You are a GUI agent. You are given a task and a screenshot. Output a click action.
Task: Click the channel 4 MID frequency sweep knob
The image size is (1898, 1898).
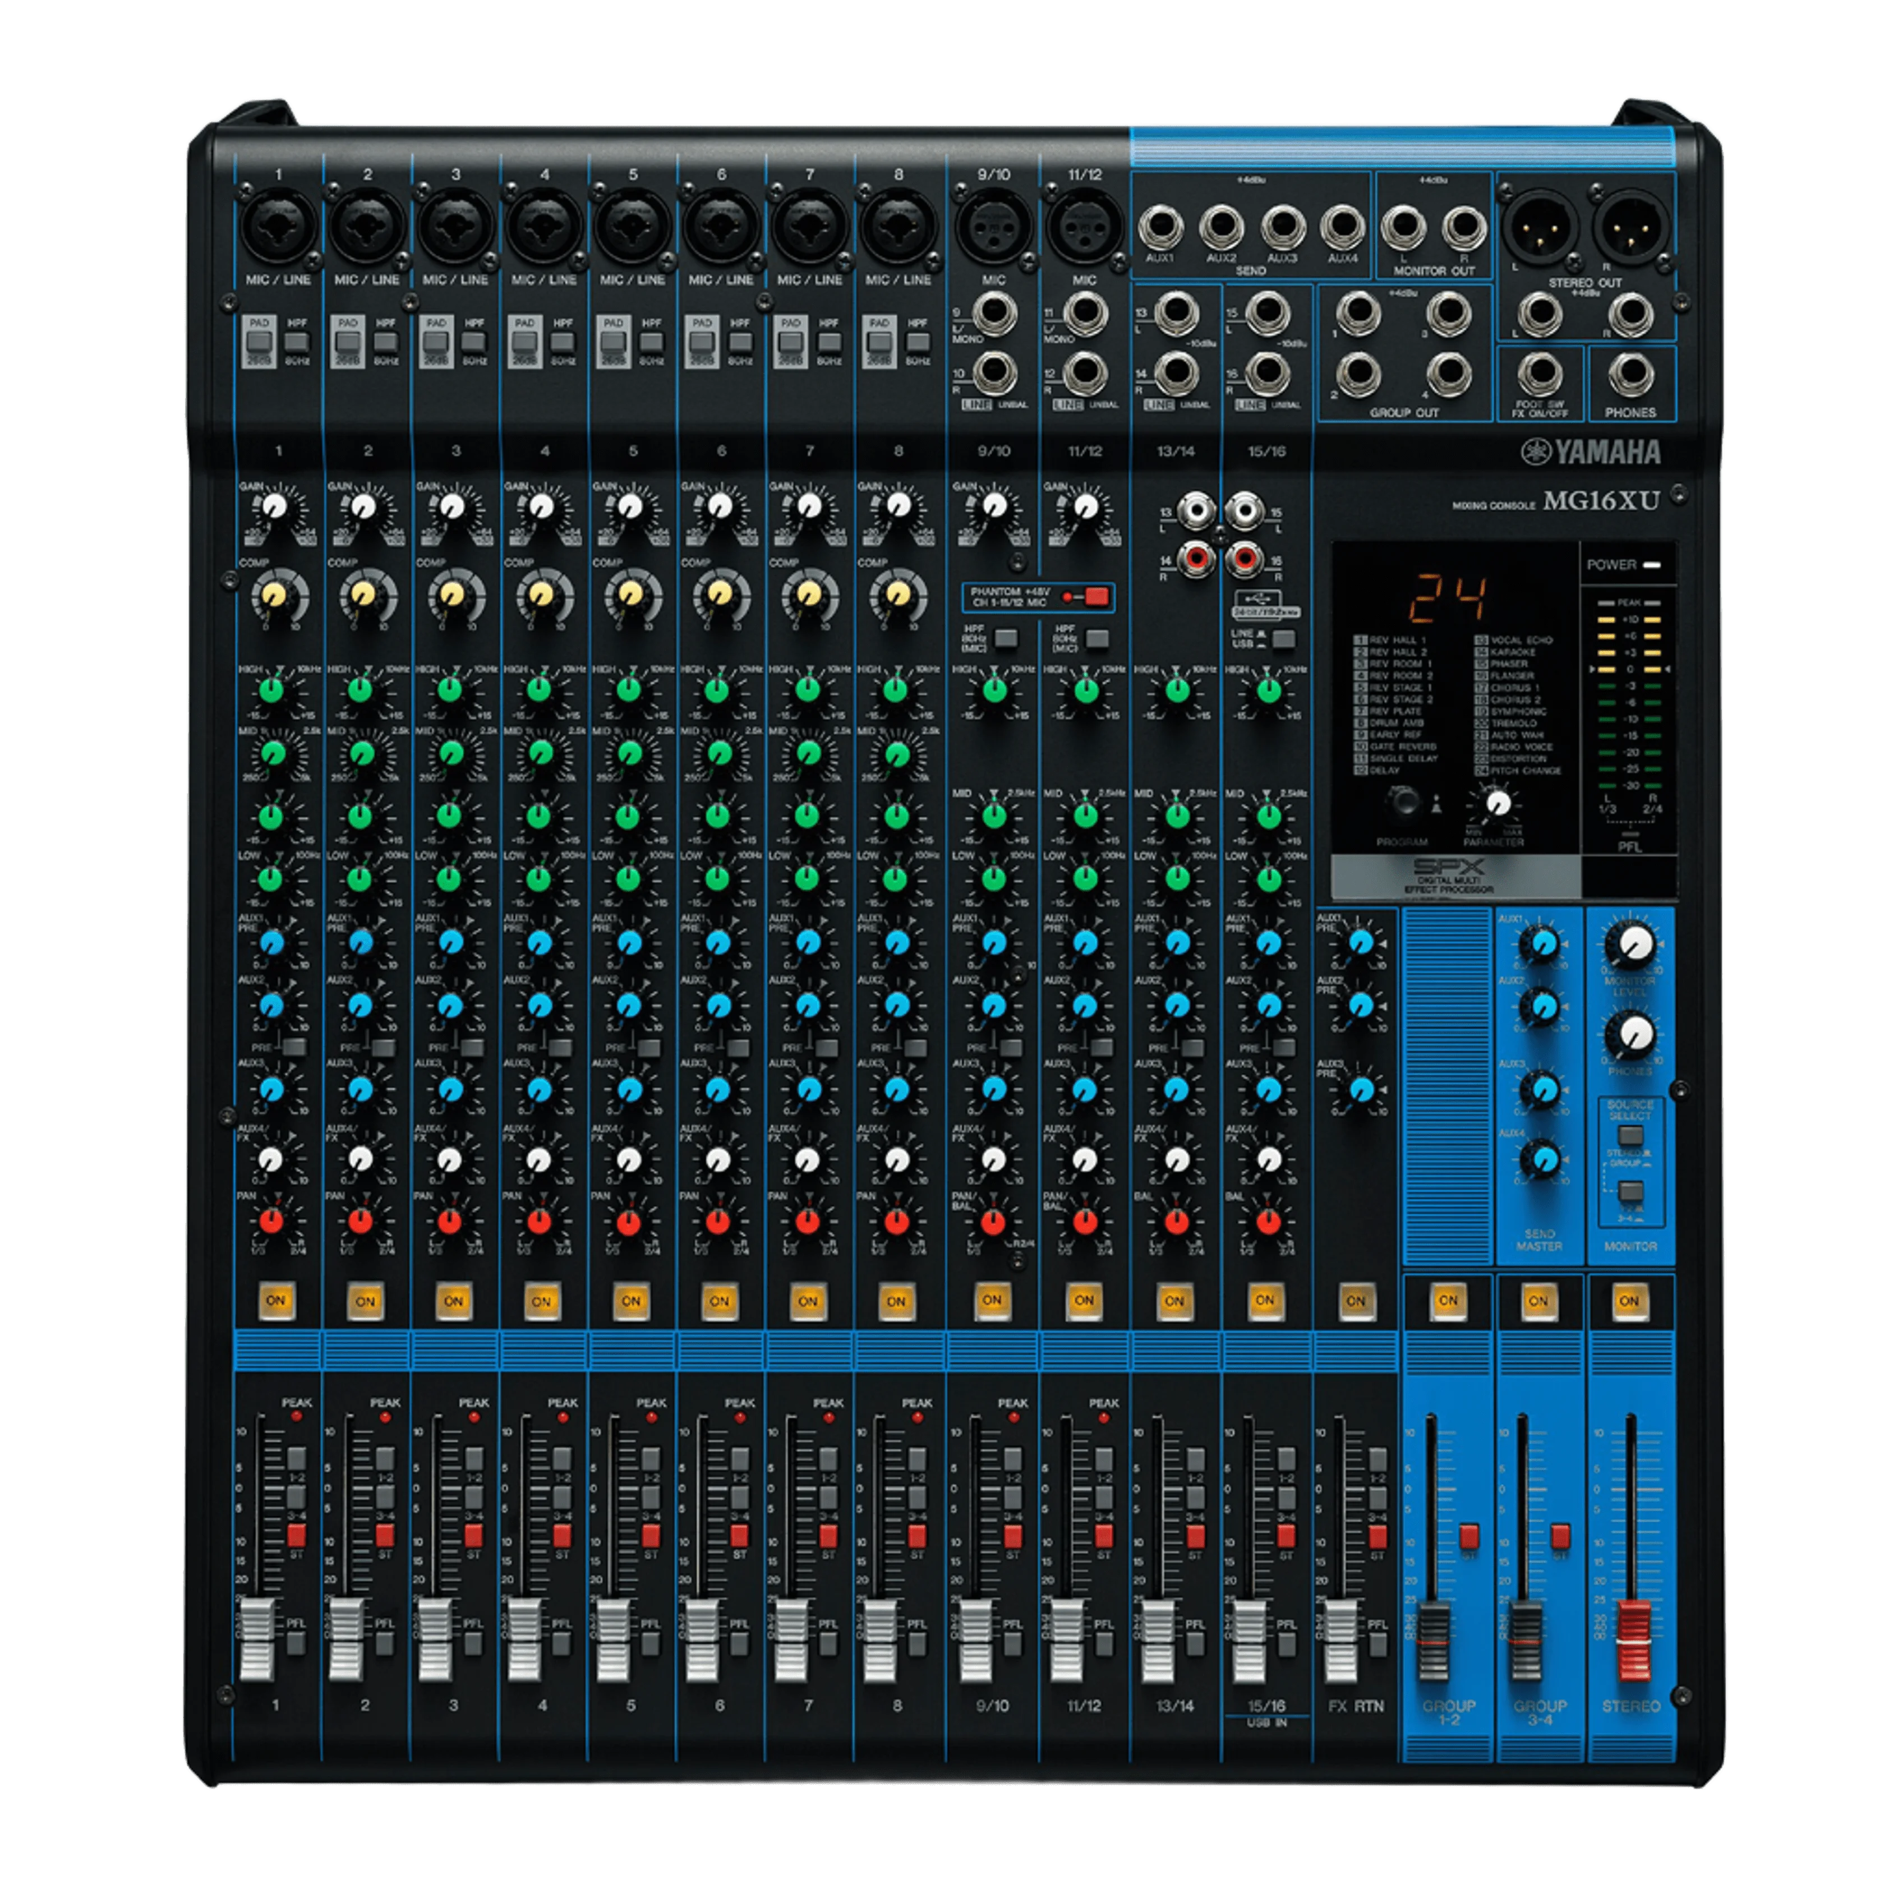tap(540, 753)
